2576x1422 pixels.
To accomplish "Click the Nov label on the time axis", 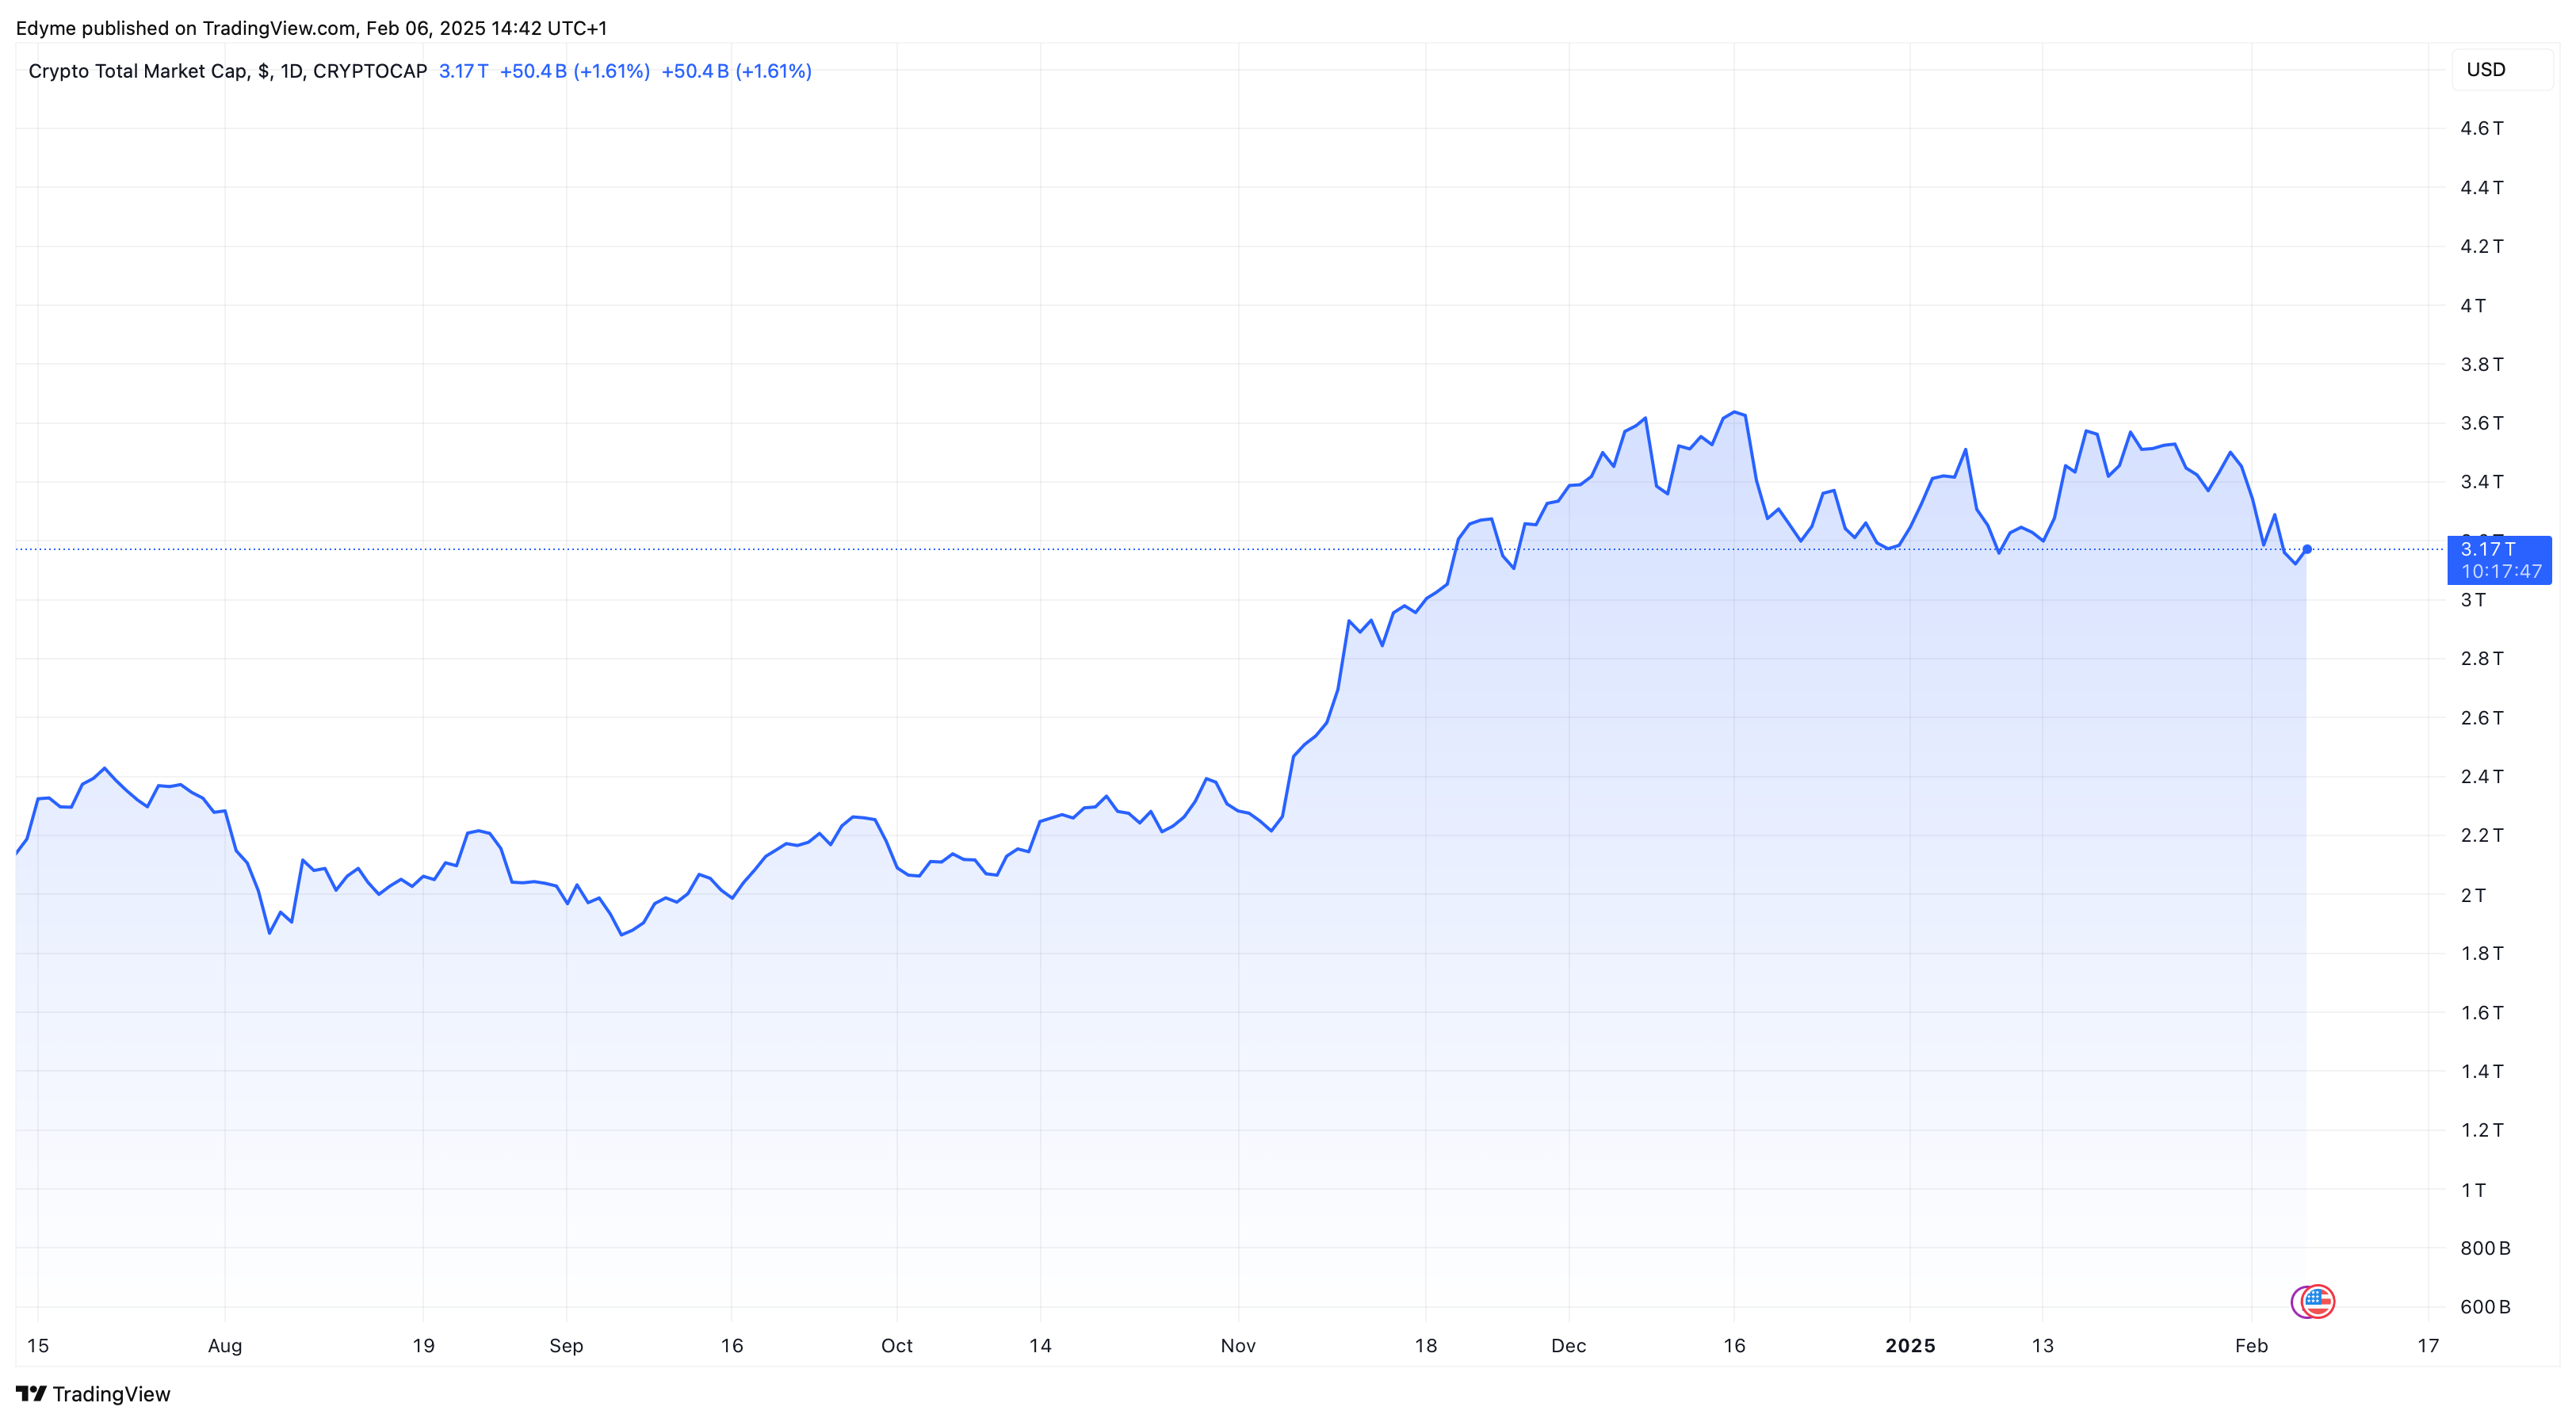I will click(x=1238, y=1346).
